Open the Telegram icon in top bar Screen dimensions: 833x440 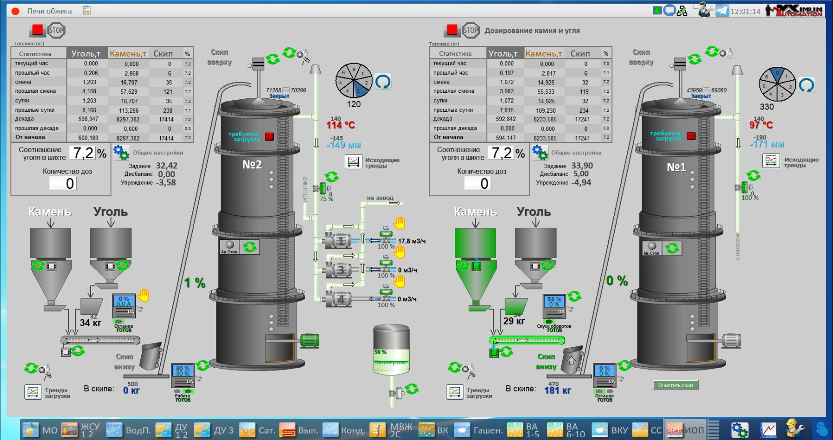pyautogui.click(x=722, y=10)
